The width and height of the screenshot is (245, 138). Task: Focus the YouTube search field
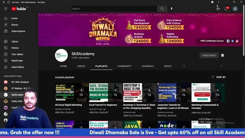tap(114, 9)
